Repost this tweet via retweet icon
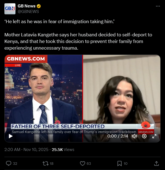165x170 pixels. [46, 163]
